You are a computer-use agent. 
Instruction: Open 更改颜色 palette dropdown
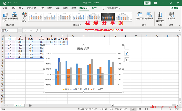(25, 17)
